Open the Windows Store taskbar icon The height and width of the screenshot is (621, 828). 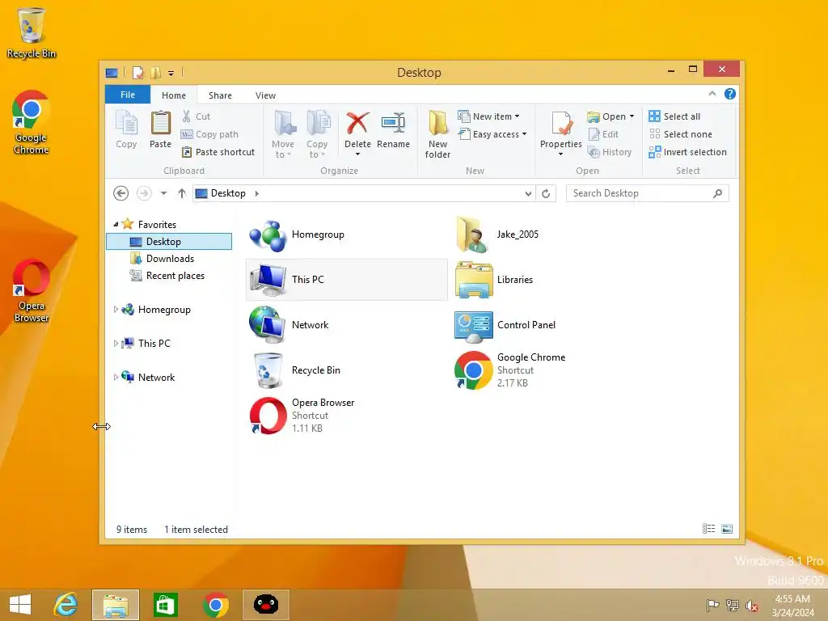pyautogui.click(x=165, y=605)
